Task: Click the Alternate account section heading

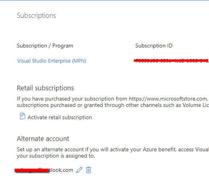Action: [x=43, y=139]
